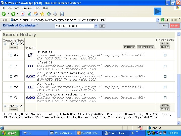Click the page scrollbar up arrow
Viewport: 181px width, 136px height.
tap(179, 34)
